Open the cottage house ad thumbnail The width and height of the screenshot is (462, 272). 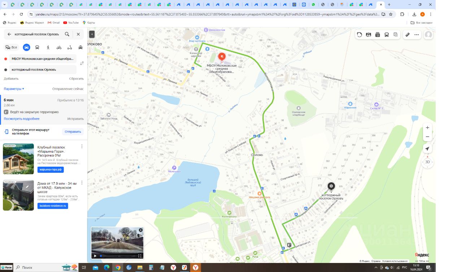coord(18,195)
